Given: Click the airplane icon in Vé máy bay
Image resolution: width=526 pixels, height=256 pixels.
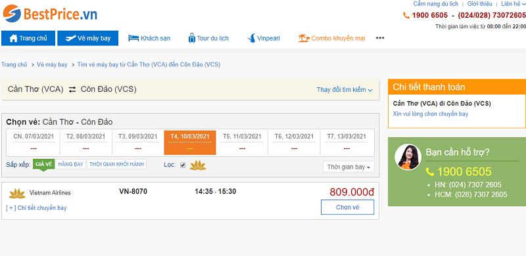Looking at the screenshot, I should [x=70, y=38].
